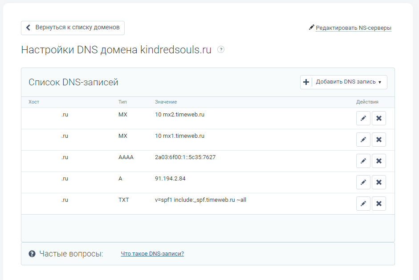Edit the MX mx1.timeweb.ru record
The width and height of the screenshot is (419, 280).
pyautogui.click(x=363, y=140)
